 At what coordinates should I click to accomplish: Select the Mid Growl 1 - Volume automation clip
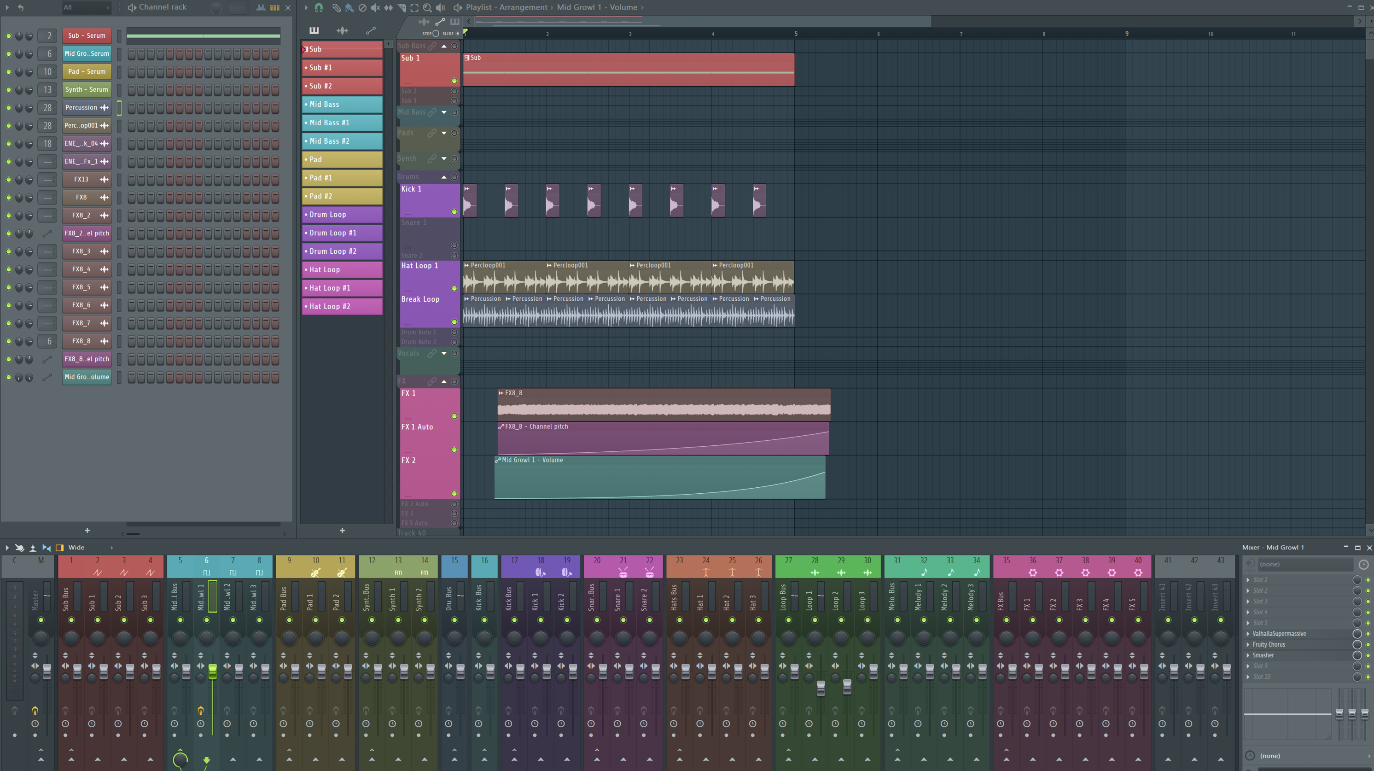pos(660,478)
